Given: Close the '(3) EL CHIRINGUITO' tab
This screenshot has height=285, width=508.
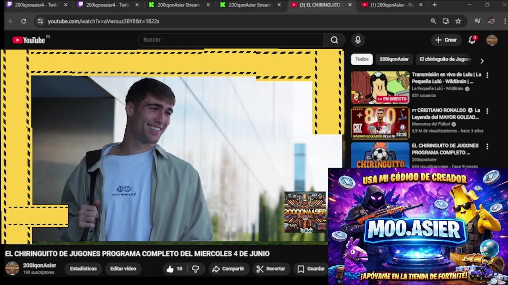Looking at the screenshot, I should [350, 5].
